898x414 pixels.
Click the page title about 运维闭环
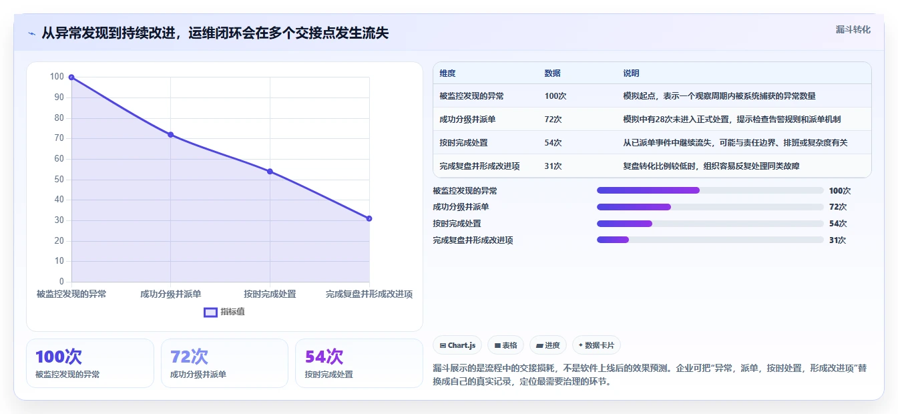coord(215,33)
